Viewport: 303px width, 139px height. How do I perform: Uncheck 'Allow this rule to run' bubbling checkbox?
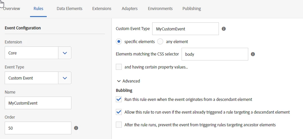click(x=119, y=112)
